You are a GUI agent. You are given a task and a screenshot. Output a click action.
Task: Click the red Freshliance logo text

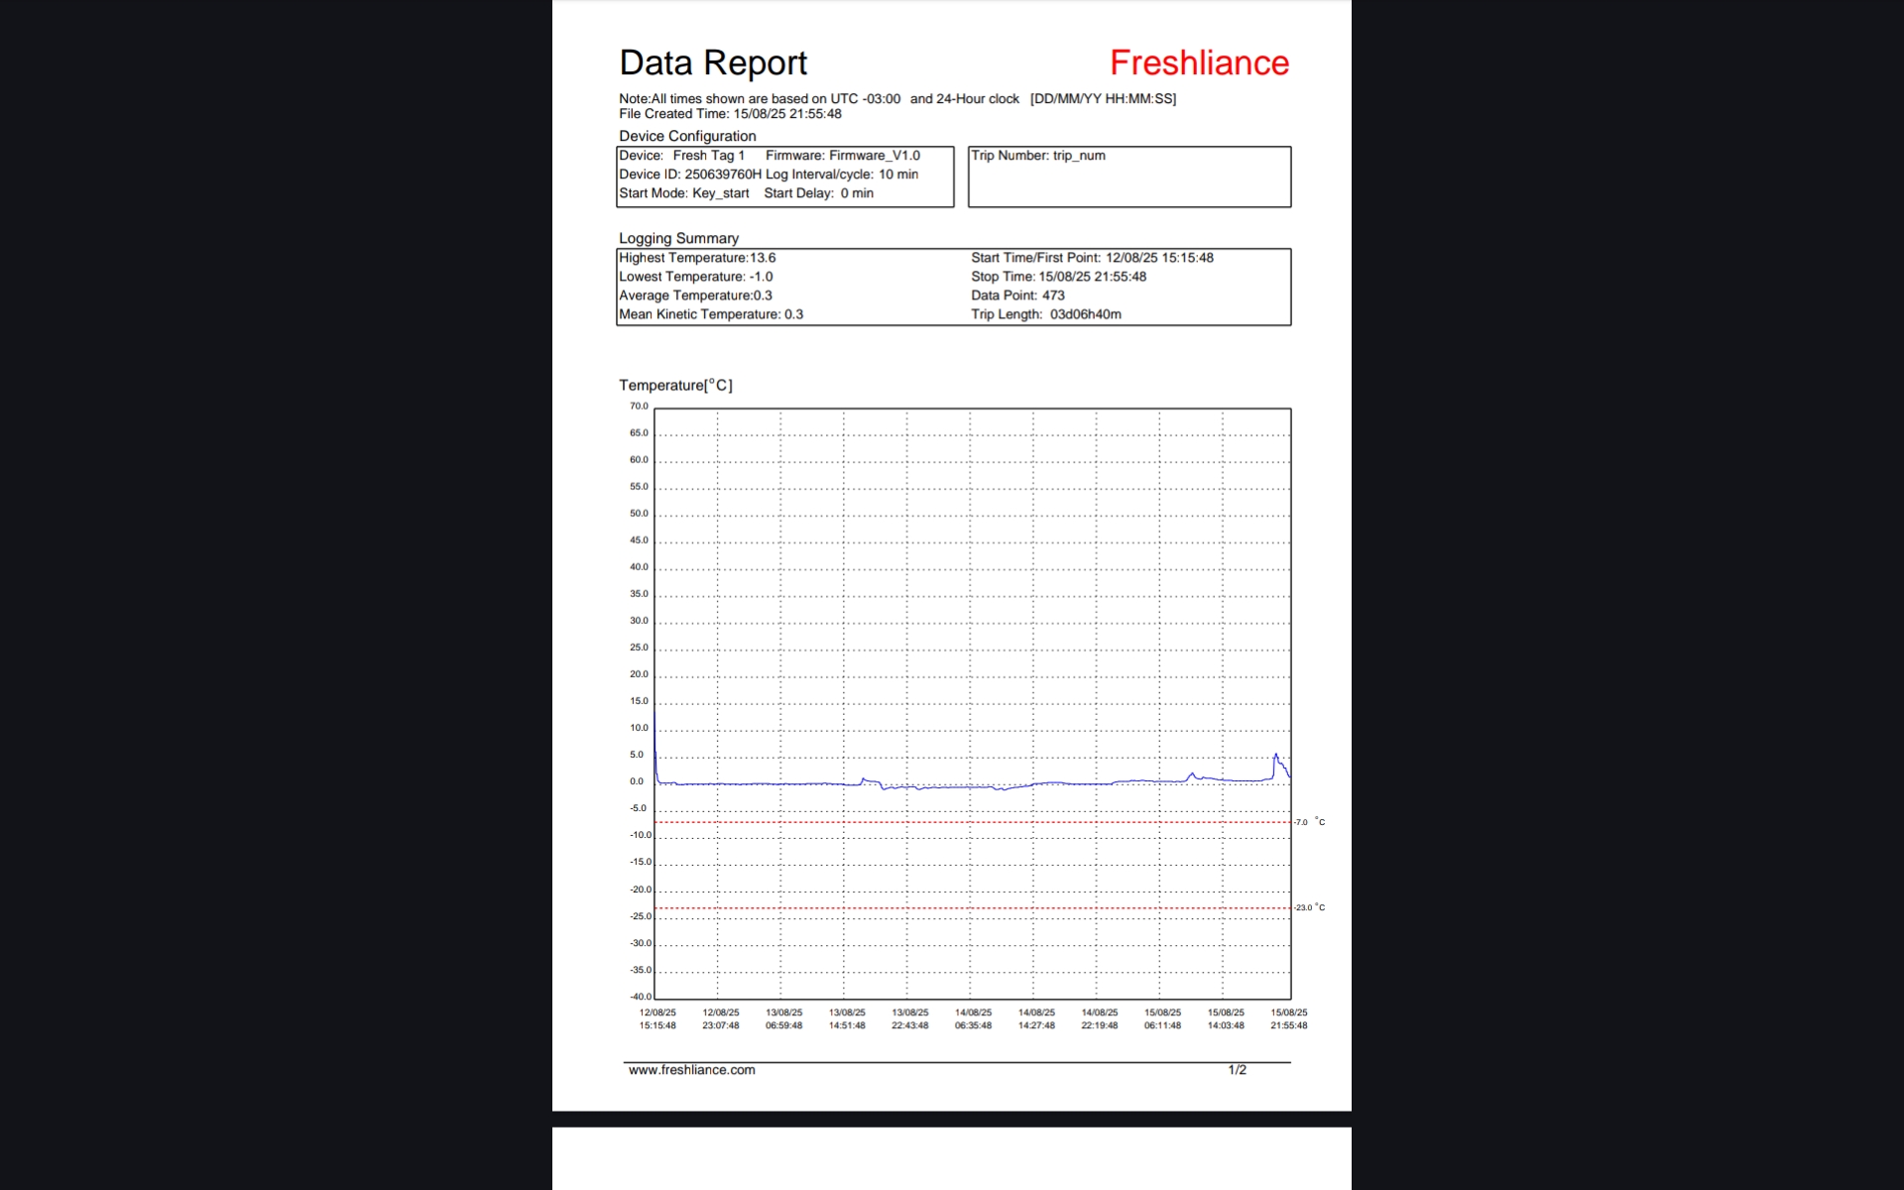click(1199, 63)
